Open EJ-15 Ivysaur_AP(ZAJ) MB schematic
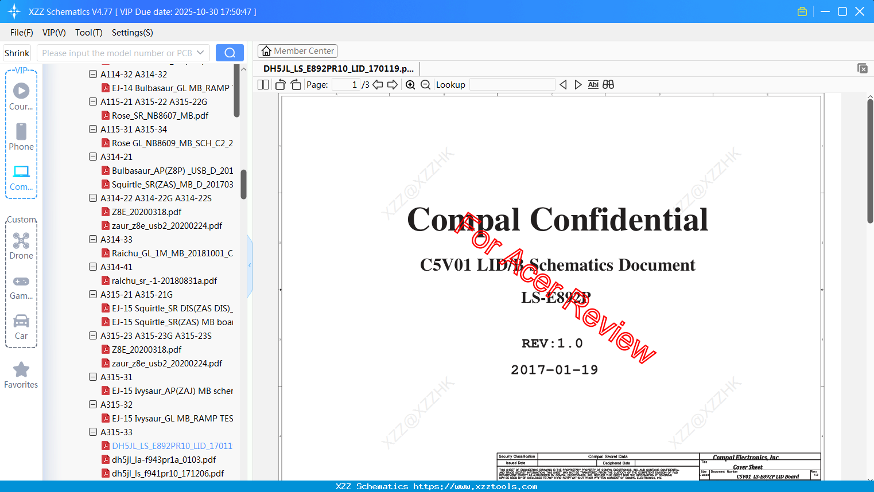Image resolution: width=874 pixels, height=492 pixels. [x=173, y=391]
